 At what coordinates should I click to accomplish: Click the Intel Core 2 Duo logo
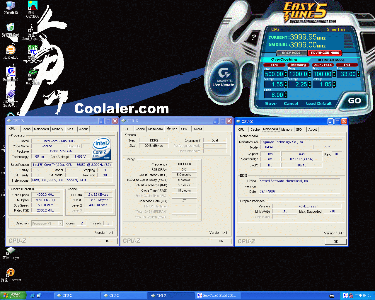click(102, 149)
